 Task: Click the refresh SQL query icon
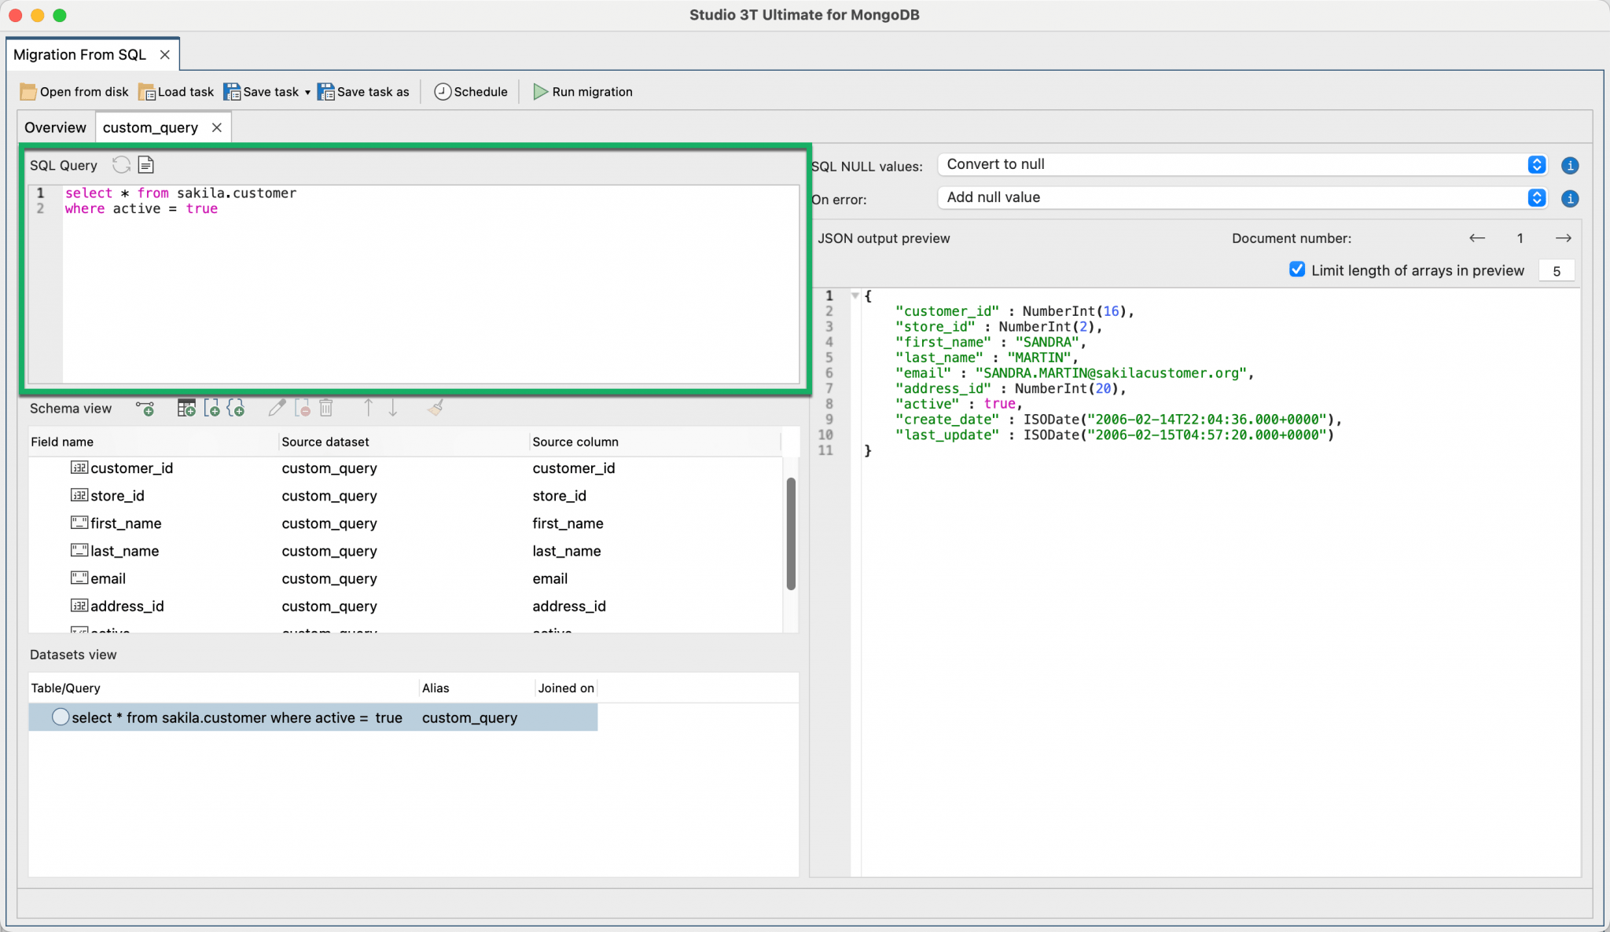tap(121, 165)
